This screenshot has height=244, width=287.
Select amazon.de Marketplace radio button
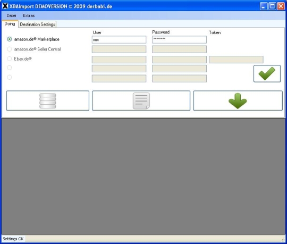[x=10, y=39]
